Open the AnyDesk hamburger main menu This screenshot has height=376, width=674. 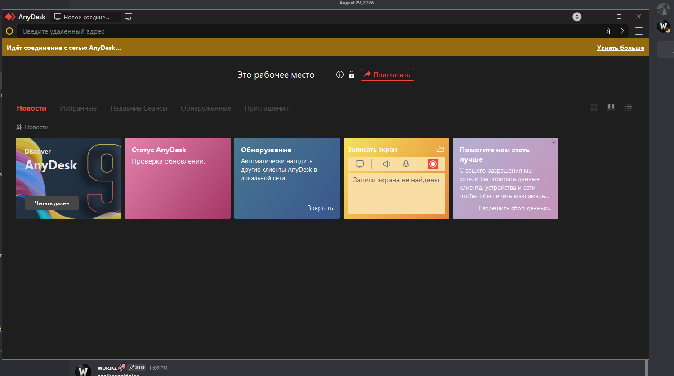639,31
